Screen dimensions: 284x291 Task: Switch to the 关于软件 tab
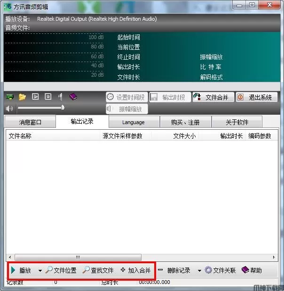[x=237, y=122]
